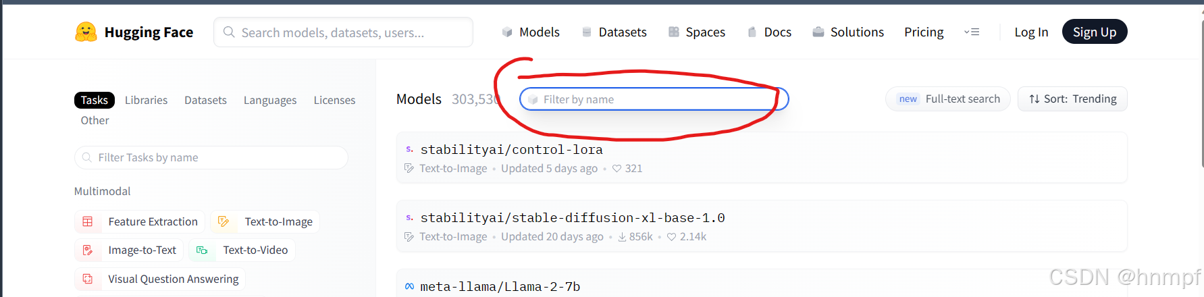Screen dimensions: 1204x297
Task: Switch to the Libraries filter tab
Action: pyautogui.click(x=146, y=100)
